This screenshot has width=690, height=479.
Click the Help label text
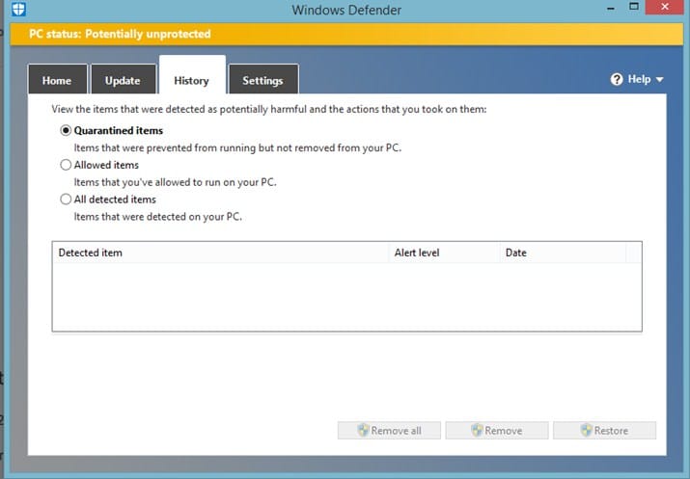[x=639, y=79]
